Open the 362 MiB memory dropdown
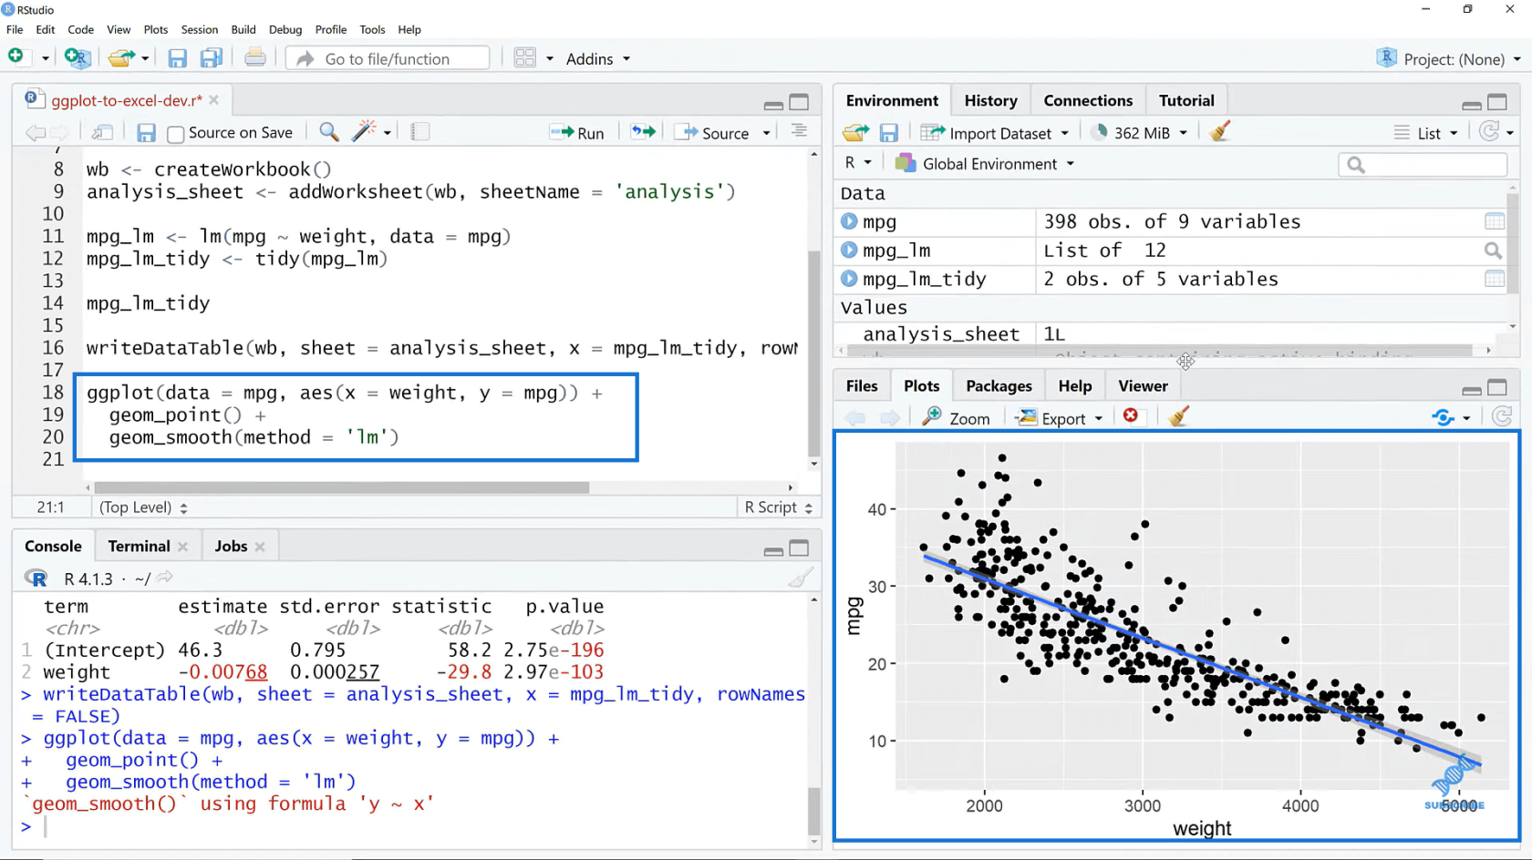The width and height of the screenshot is (1532, 860). point(1140,133)
